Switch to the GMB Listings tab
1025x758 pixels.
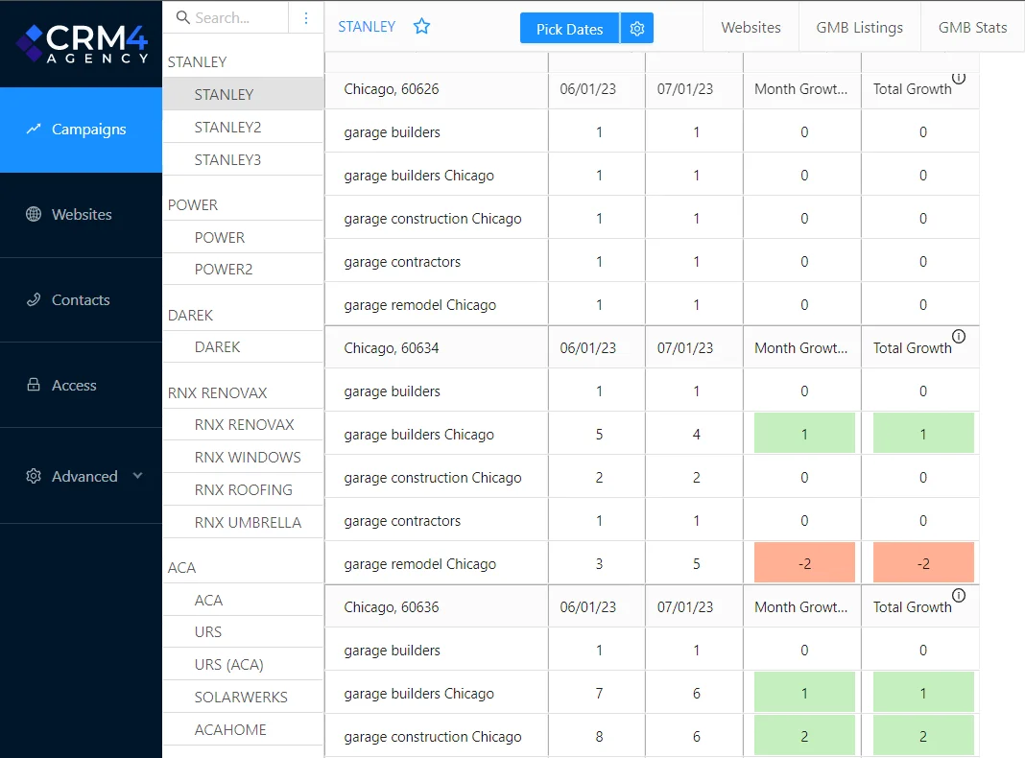(859, 27)
